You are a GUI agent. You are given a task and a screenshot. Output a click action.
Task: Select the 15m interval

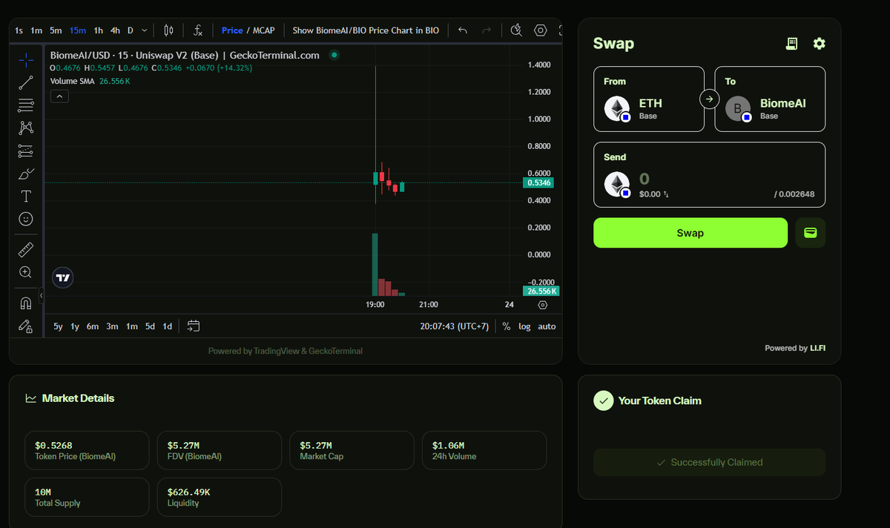tap(78, 30)
